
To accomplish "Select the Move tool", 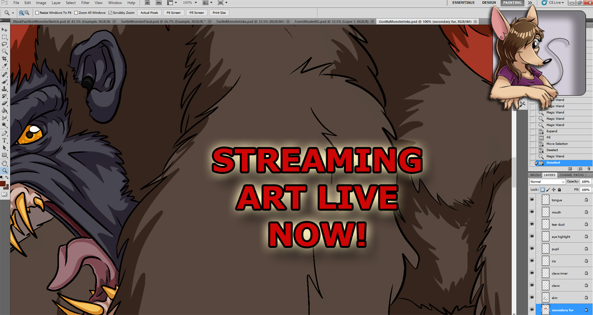I will tap(4, 30).
